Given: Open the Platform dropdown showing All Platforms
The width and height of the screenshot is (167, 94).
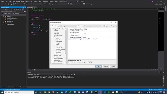Looking at the screenshot, I should tap(92, 26).
